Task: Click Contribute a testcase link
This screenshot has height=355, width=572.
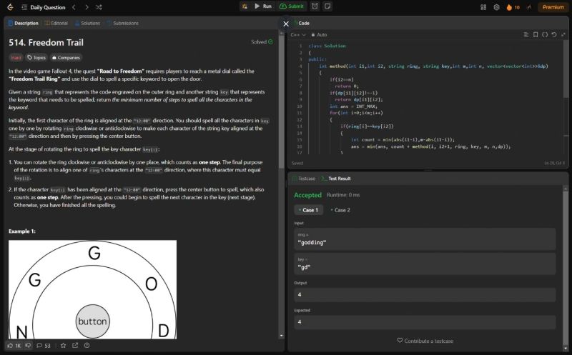Action: tap(425, 341)
